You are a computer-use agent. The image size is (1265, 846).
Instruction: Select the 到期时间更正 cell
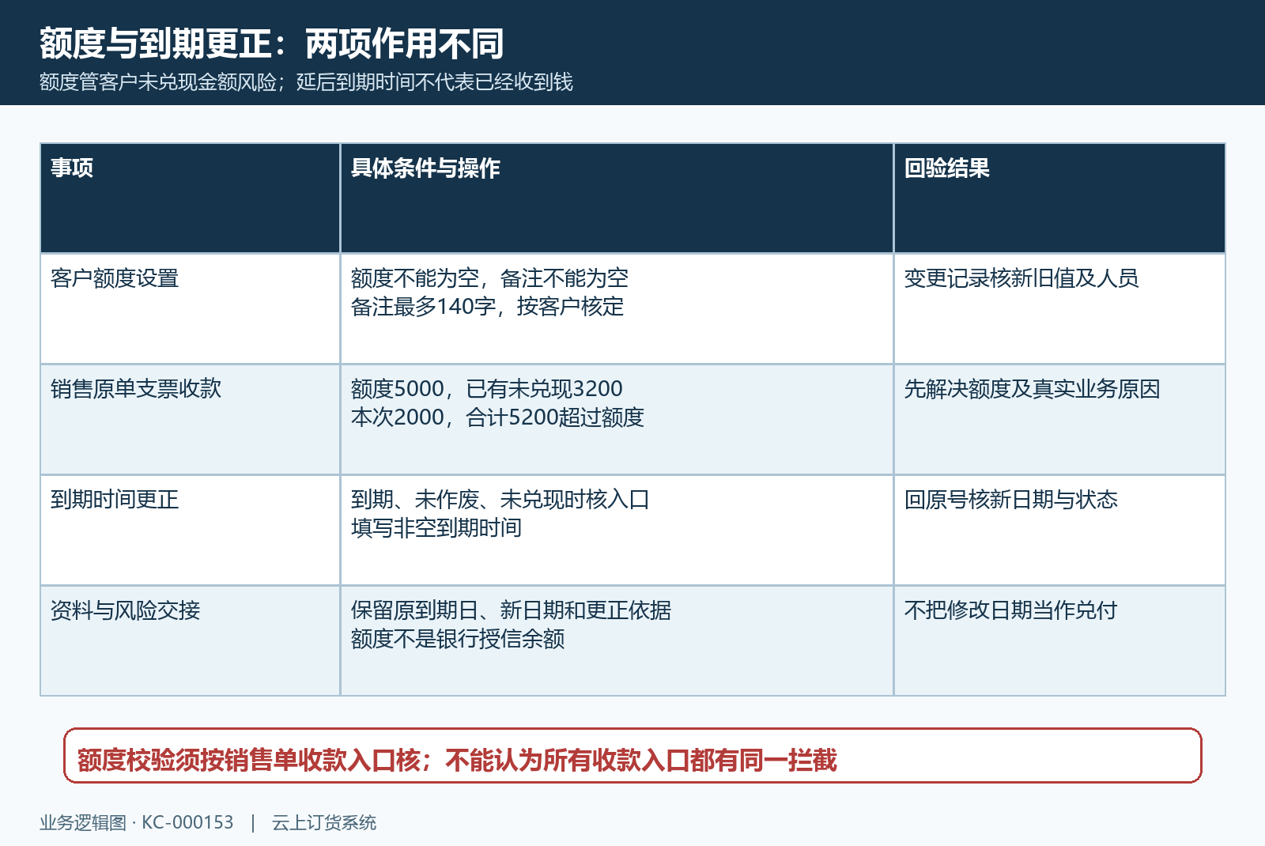pos(191,531)
